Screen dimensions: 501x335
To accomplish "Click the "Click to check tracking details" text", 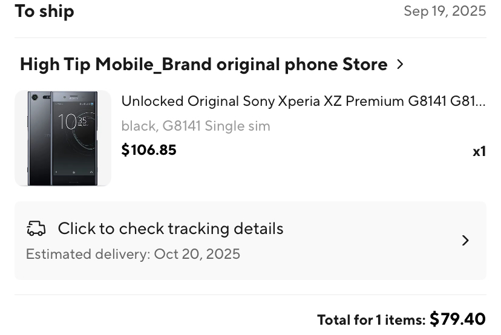I will 170,229.
